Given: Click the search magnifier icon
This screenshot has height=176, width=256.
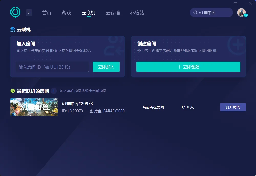Looking at the screenshot, I should (195, 13).
